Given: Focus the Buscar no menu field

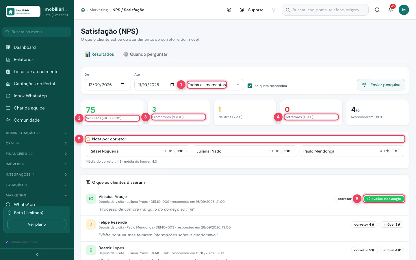Looking at the screenshot, I should click(37, 32).
